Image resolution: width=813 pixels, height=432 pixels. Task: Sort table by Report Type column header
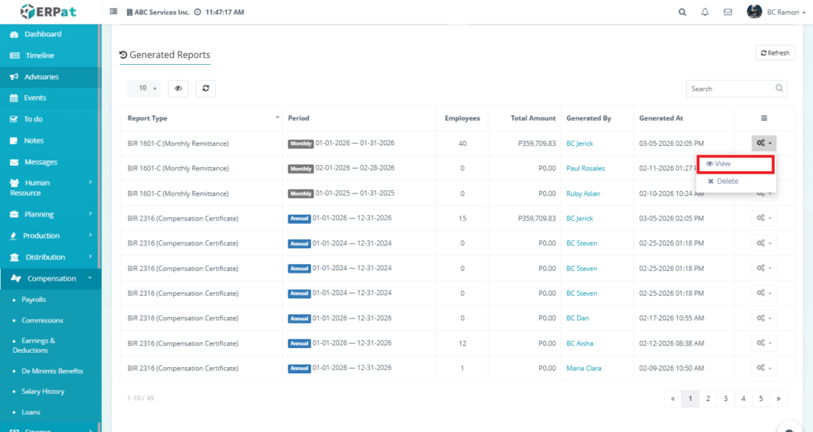coord(148,118)
